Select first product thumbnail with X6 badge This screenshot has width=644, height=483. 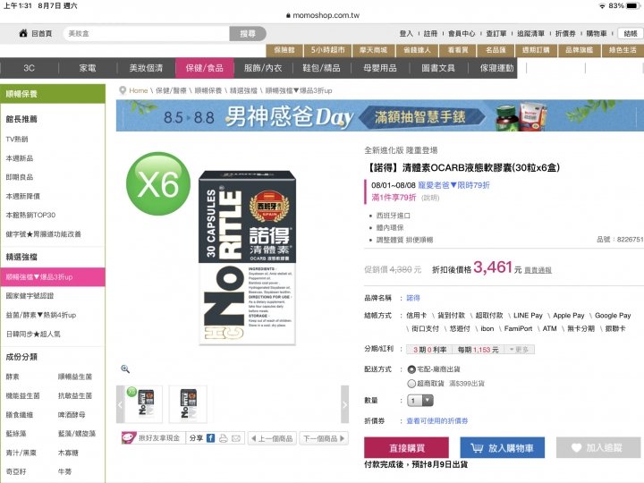pyautogui.click(x=143, y=404)
